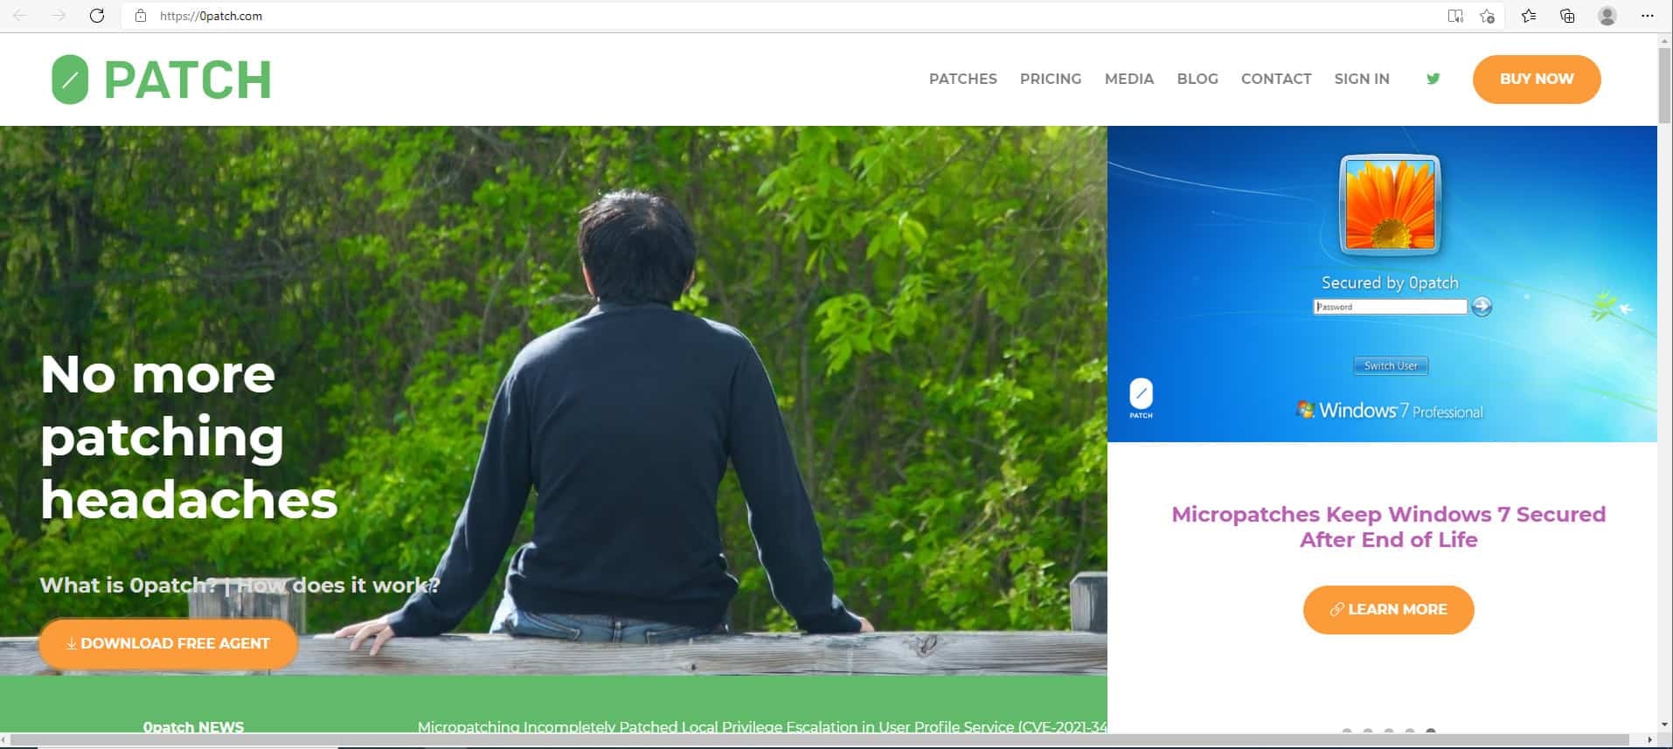Click the BUY NOW button

1537,80
